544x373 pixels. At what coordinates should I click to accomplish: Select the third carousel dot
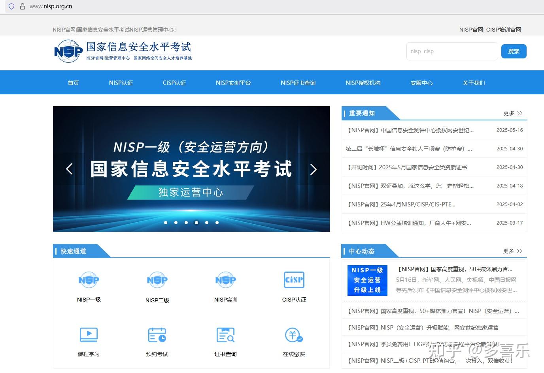tap(186, 223)
